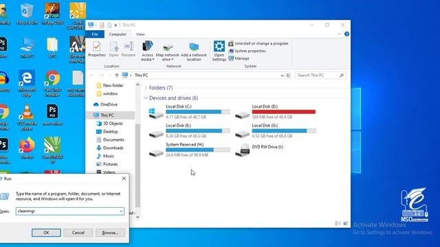Select Music in navigation pane

tap(105, 156)
